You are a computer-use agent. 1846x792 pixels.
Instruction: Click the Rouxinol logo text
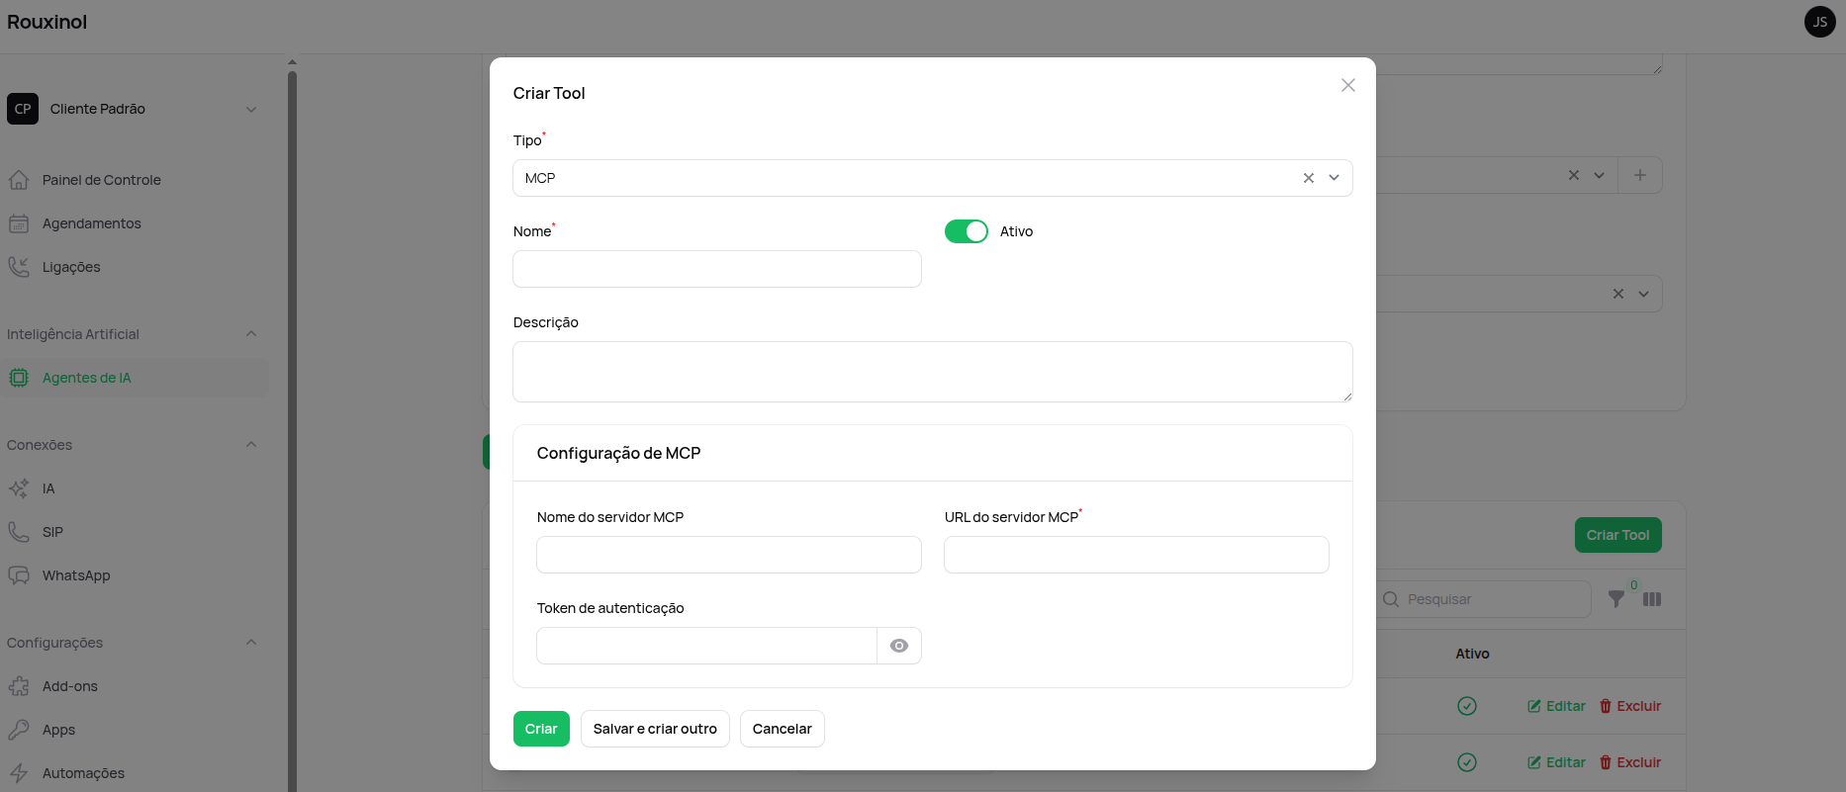tap(47, 22)
